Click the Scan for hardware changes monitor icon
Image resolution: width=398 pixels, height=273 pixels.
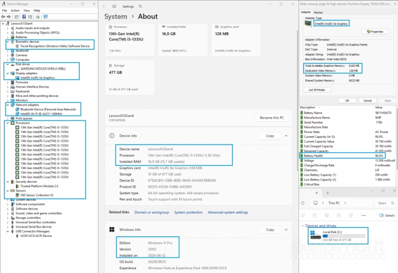click(46, 17)
